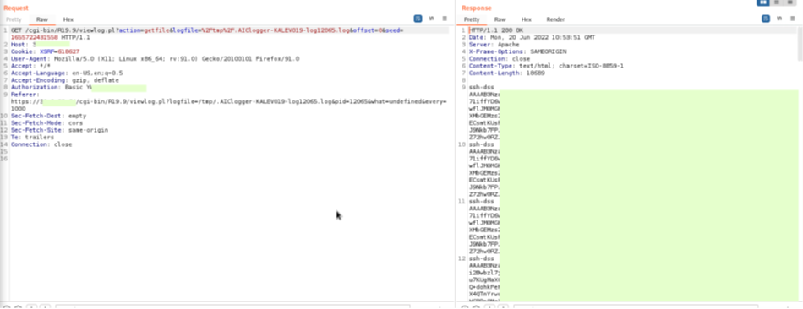Viewport: 803px width, 309px height.
Task: Select the top-bottom stacked layout icon
Action: click(777, 3)
